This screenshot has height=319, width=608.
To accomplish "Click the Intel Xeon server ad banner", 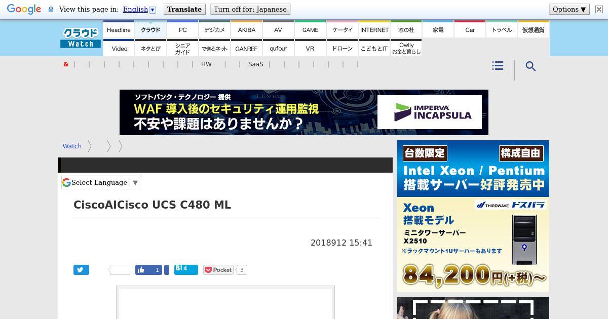I will [473, 169].
